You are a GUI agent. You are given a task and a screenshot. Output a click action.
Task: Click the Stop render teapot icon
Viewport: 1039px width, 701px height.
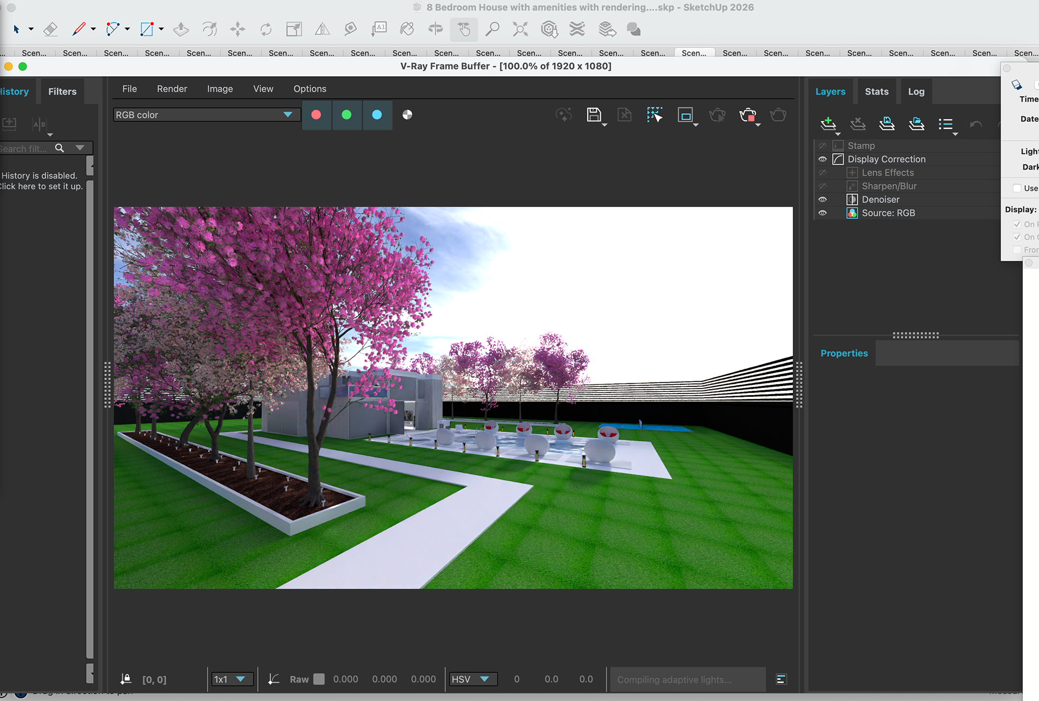[747, 115]
